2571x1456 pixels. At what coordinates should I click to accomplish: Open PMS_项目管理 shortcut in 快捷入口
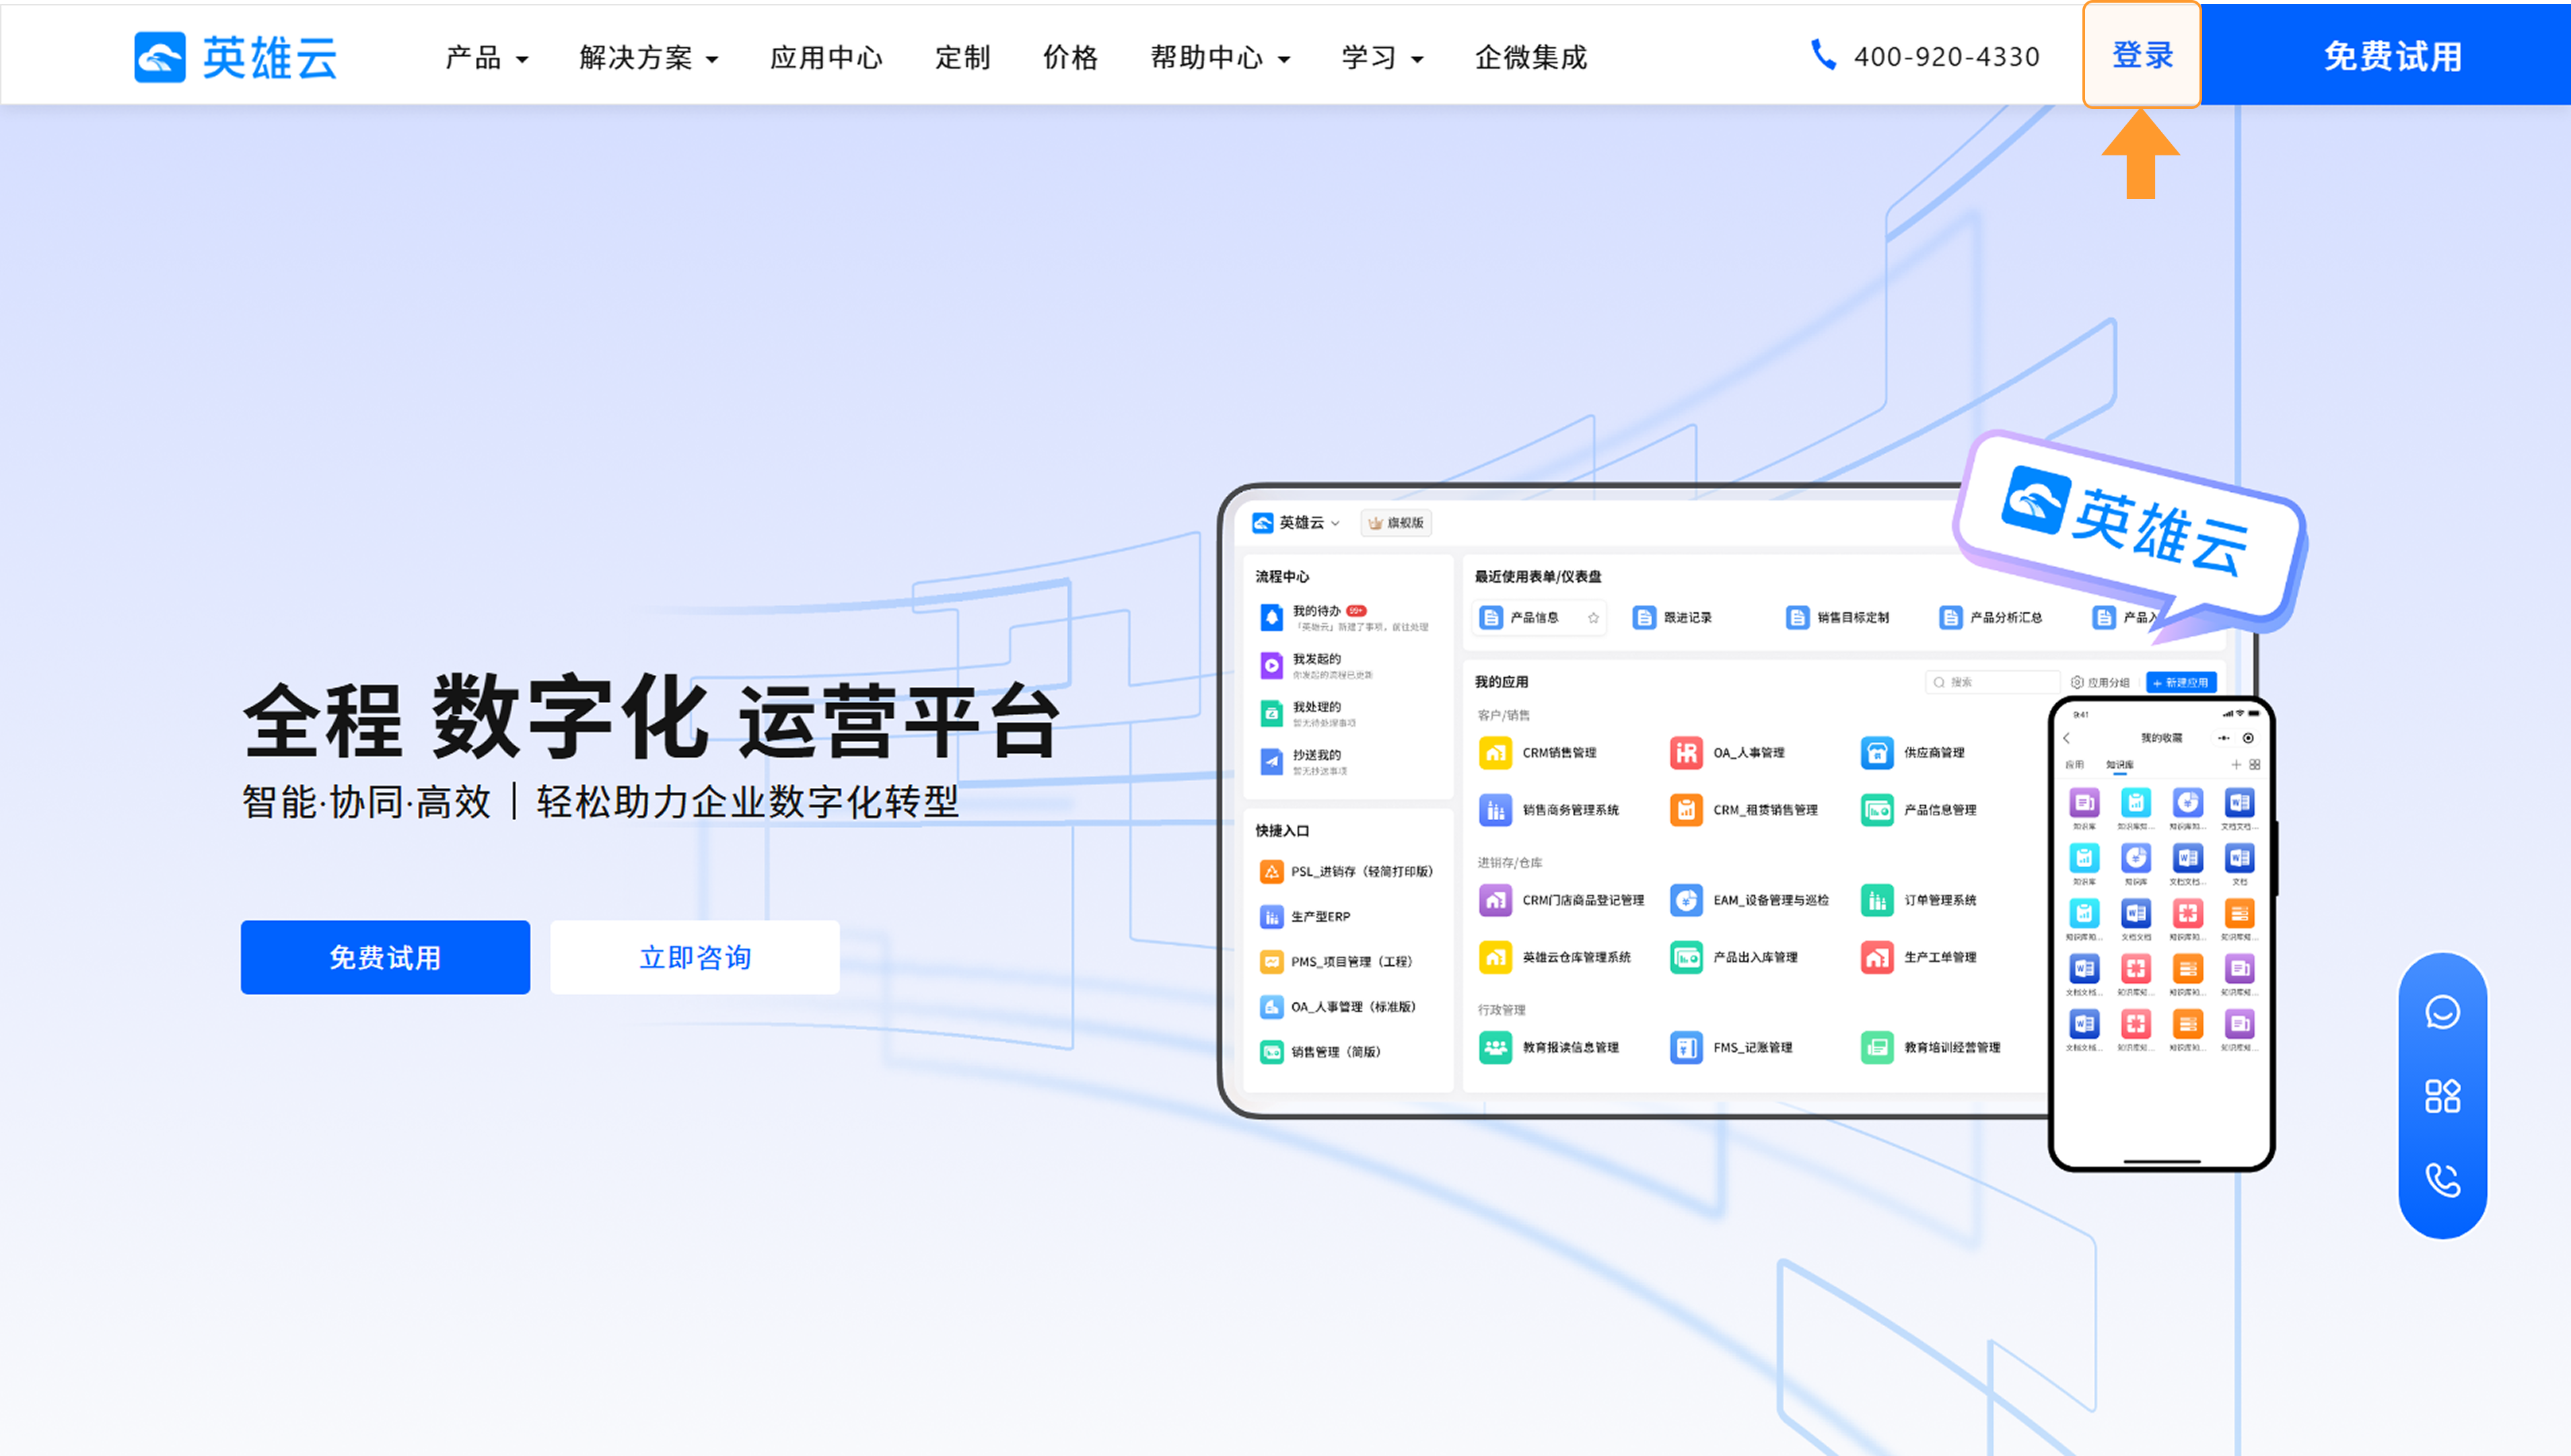coord(1336,962)
